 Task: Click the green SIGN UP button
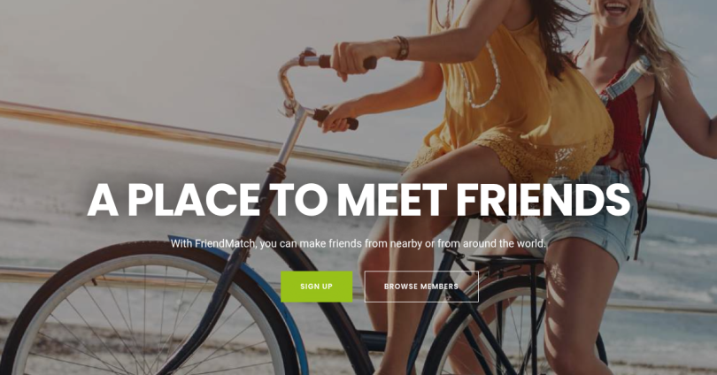[316, 287]
